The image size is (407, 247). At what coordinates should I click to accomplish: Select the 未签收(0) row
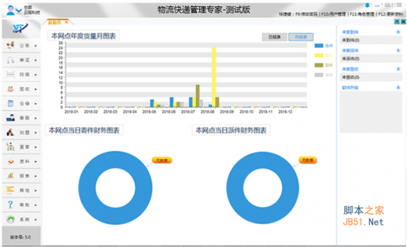pyautogui.click(x=370, y=77)
